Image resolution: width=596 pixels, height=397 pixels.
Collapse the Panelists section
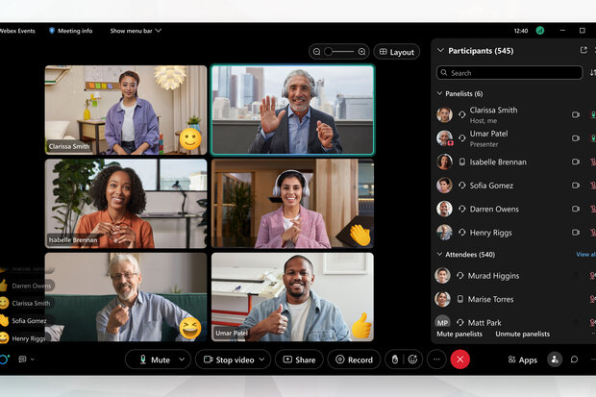click(439, 93)
